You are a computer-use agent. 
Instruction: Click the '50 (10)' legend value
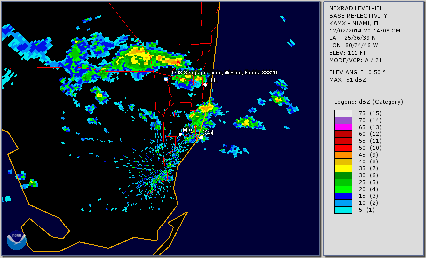tap(370, 148)
